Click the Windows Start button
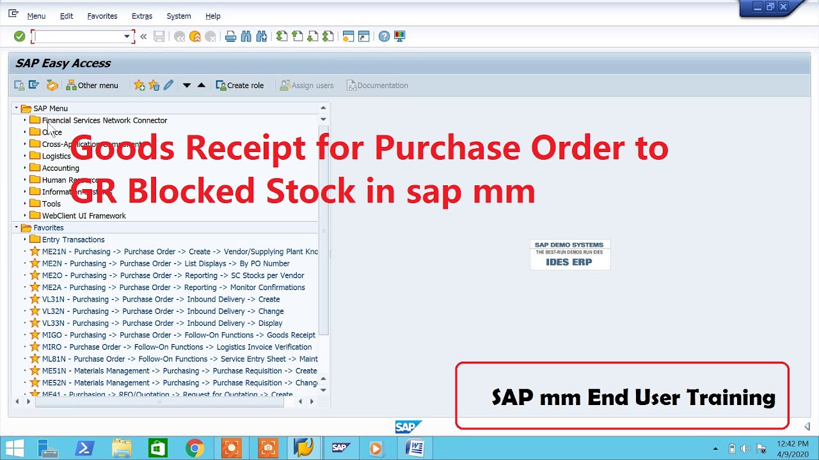The width and height of the screenshot is (819, 460). [x=15, y=448]
